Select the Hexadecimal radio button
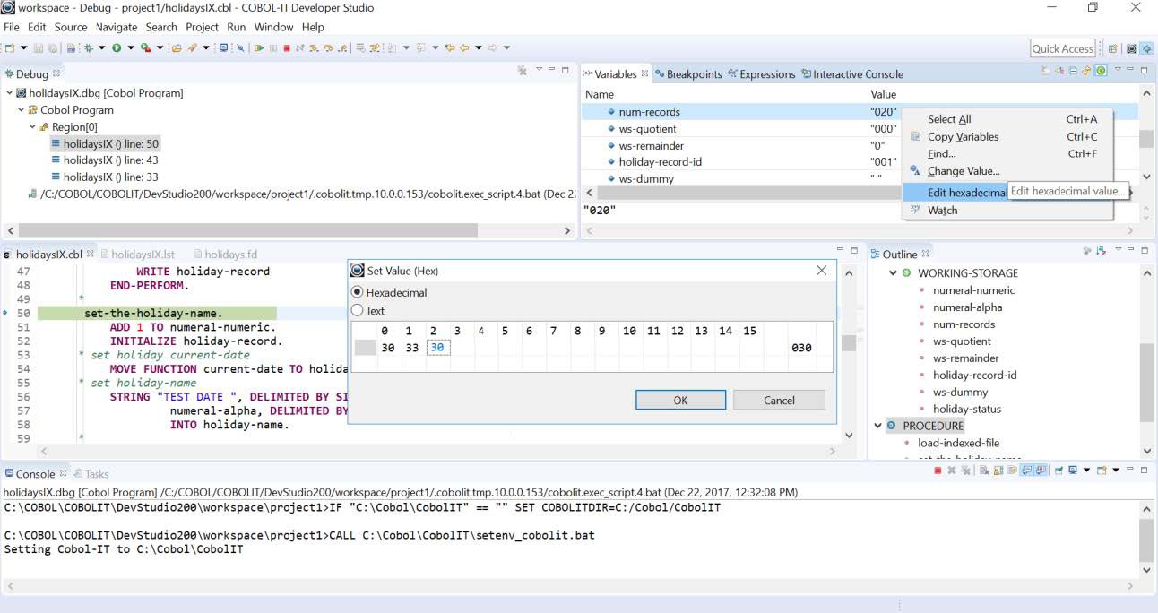The image size is (1158, 613). (x=358, y=292)
